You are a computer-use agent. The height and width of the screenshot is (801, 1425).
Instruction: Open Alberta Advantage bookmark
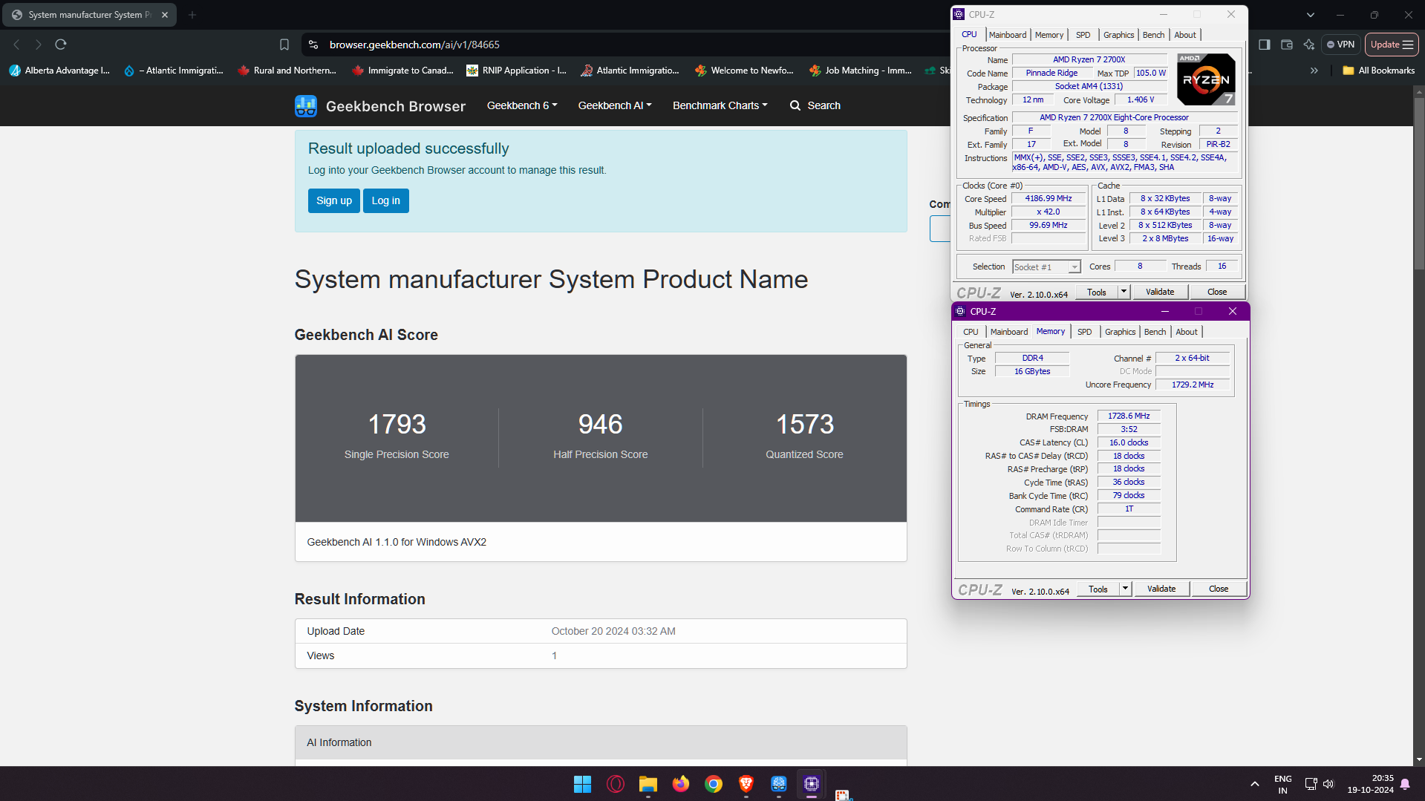[59, 71]
